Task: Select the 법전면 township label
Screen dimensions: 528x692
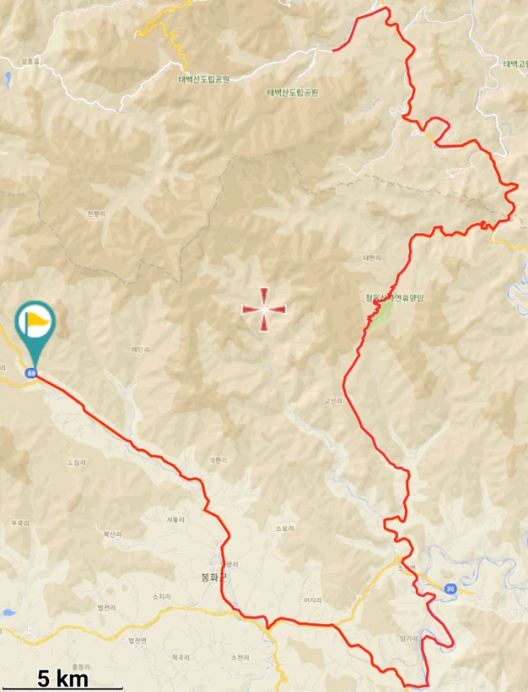Action: (x=138, y=640)
